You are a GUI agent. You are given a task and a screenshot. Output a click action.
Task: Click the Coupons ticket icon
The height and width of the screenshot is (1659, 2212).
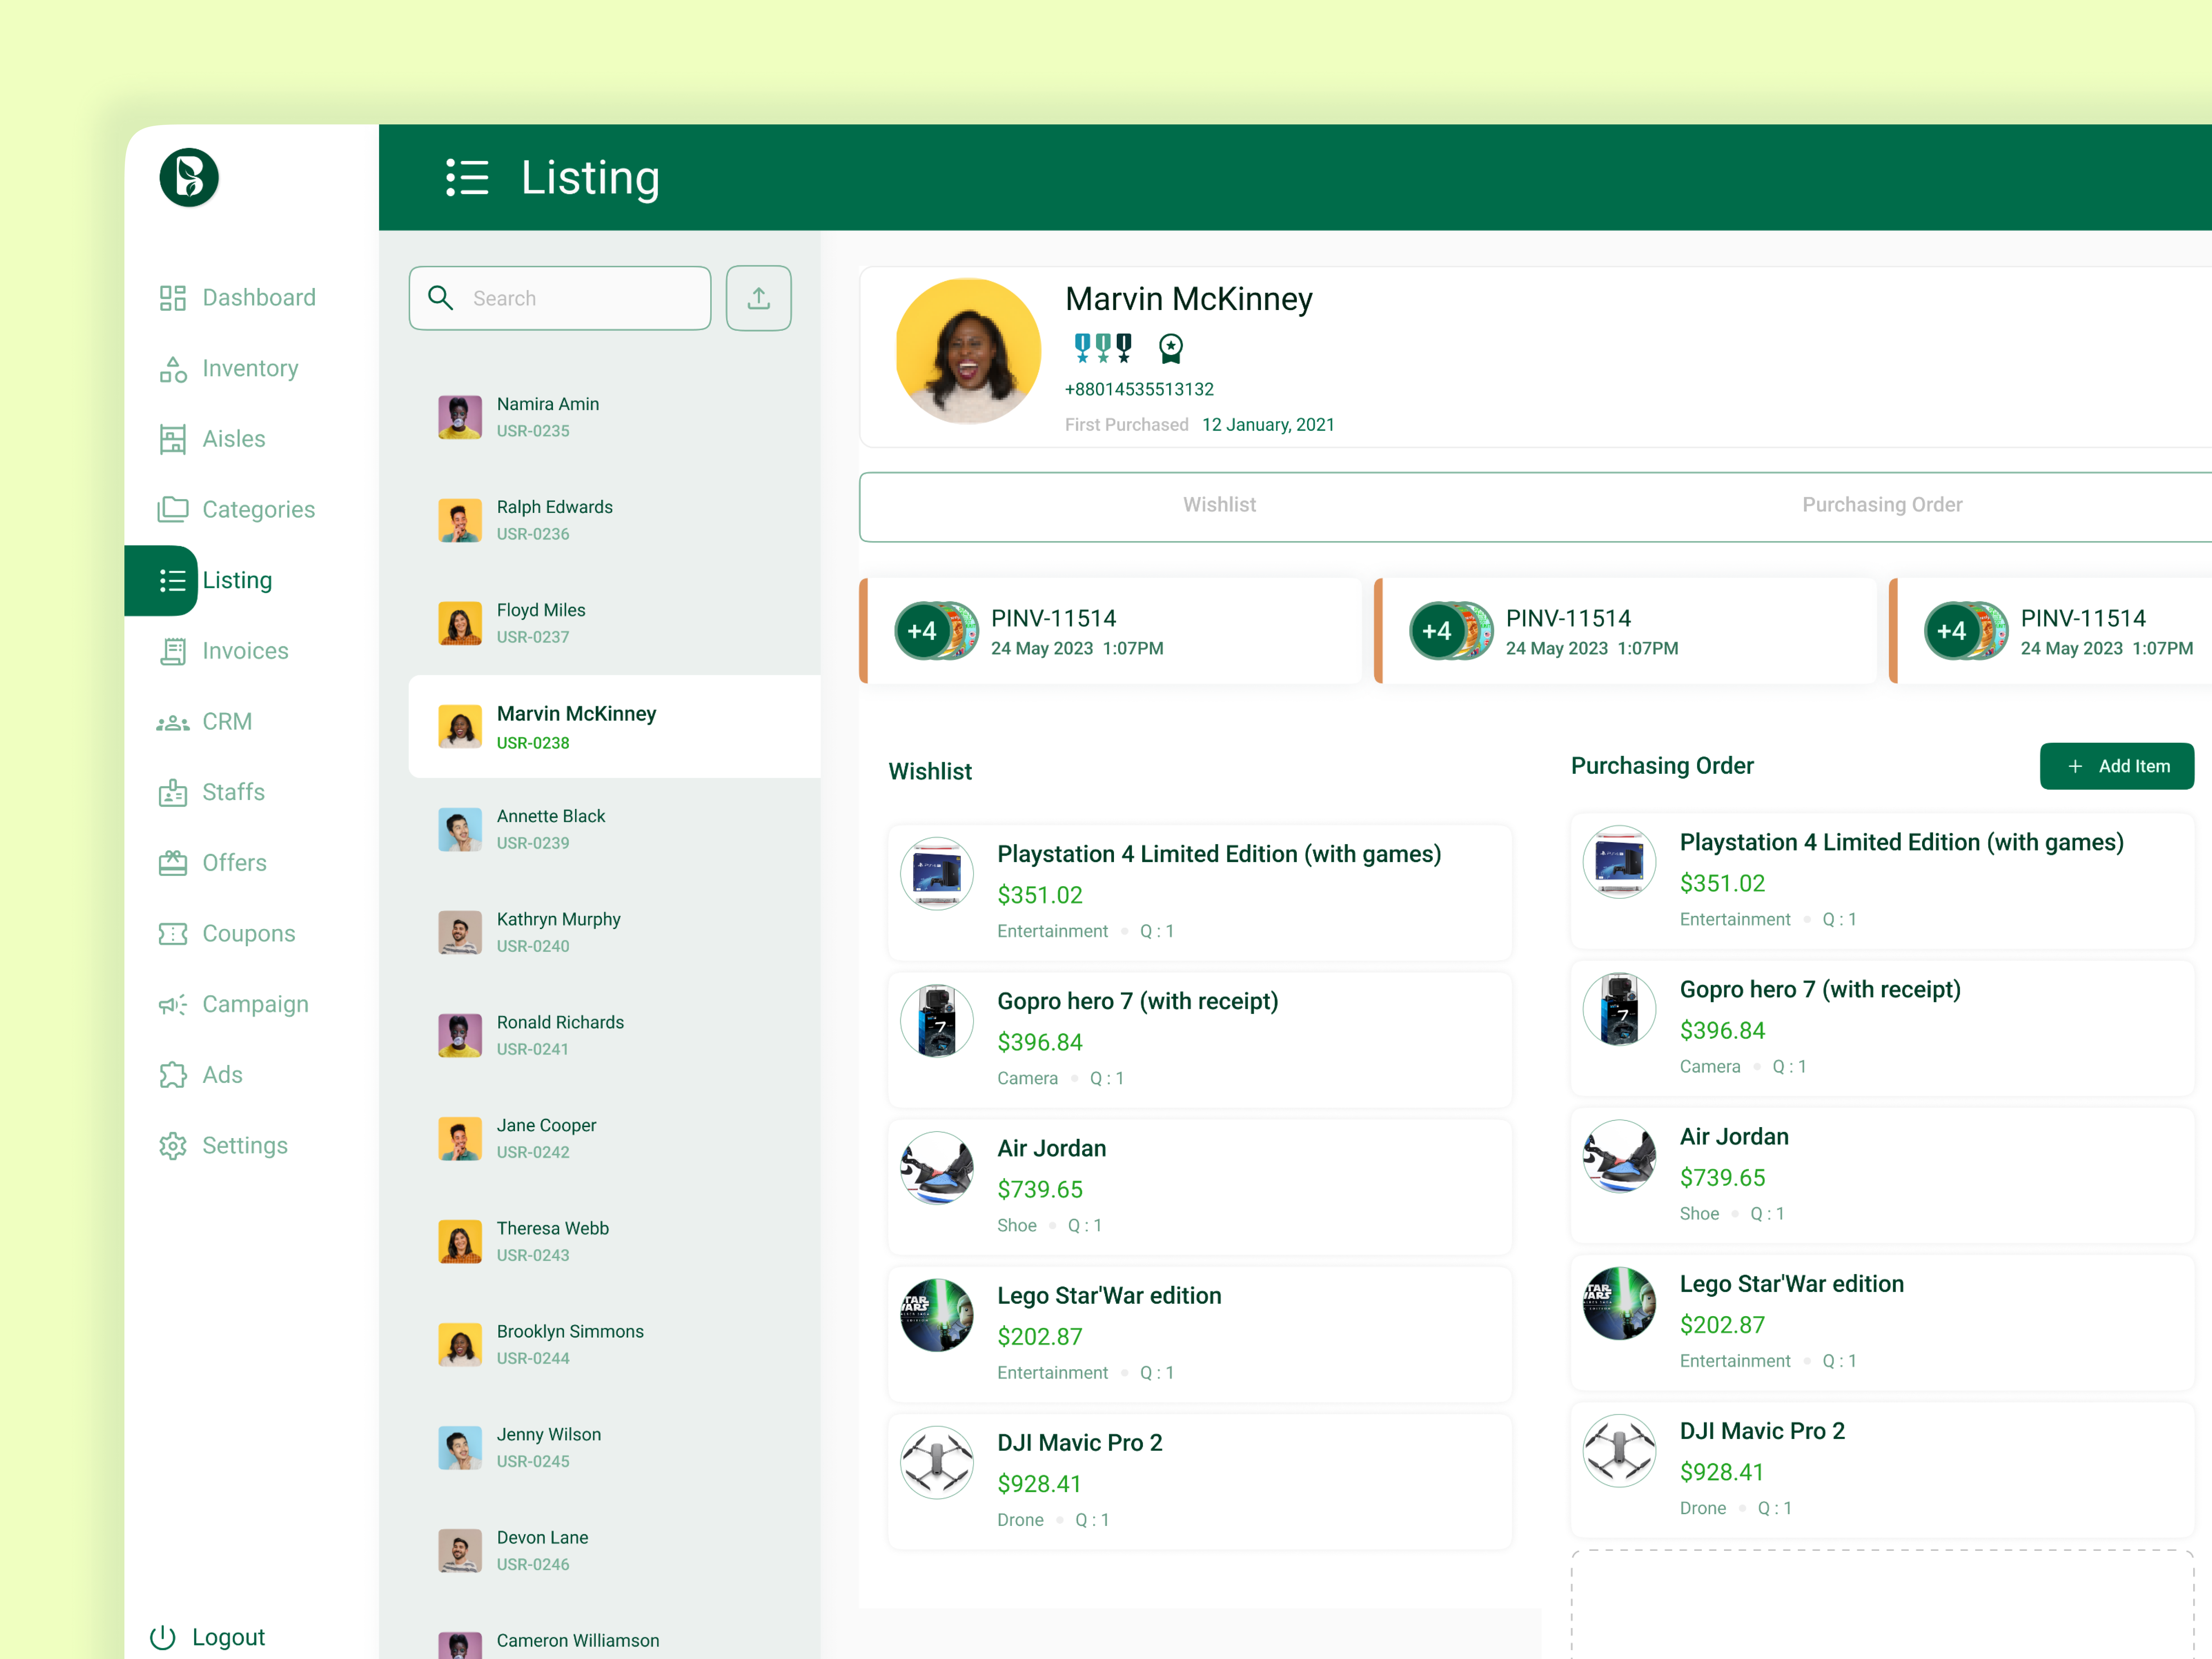pos(172,934)
